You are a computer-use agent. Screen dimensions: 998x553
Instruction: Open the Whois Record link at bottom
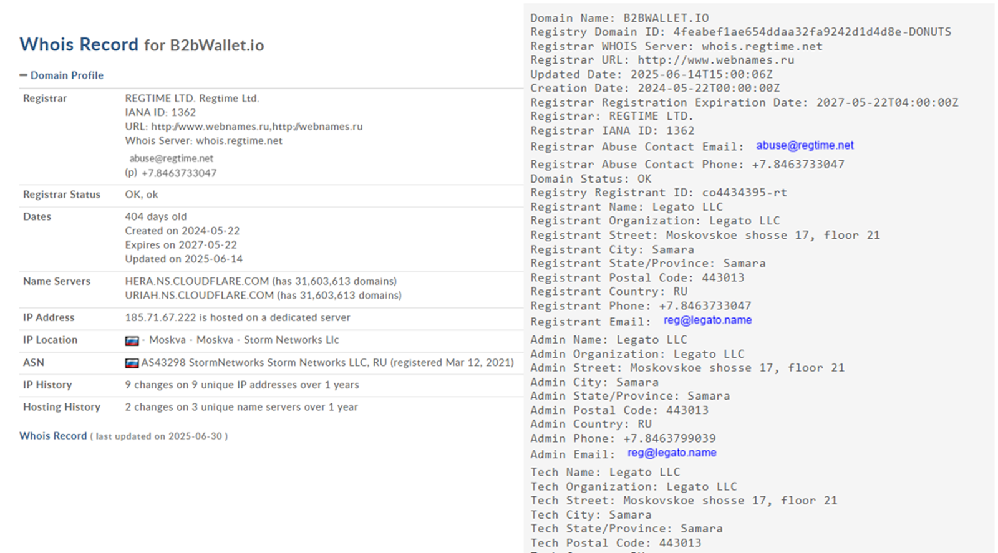pyautogui.click(x=53, y=436)
